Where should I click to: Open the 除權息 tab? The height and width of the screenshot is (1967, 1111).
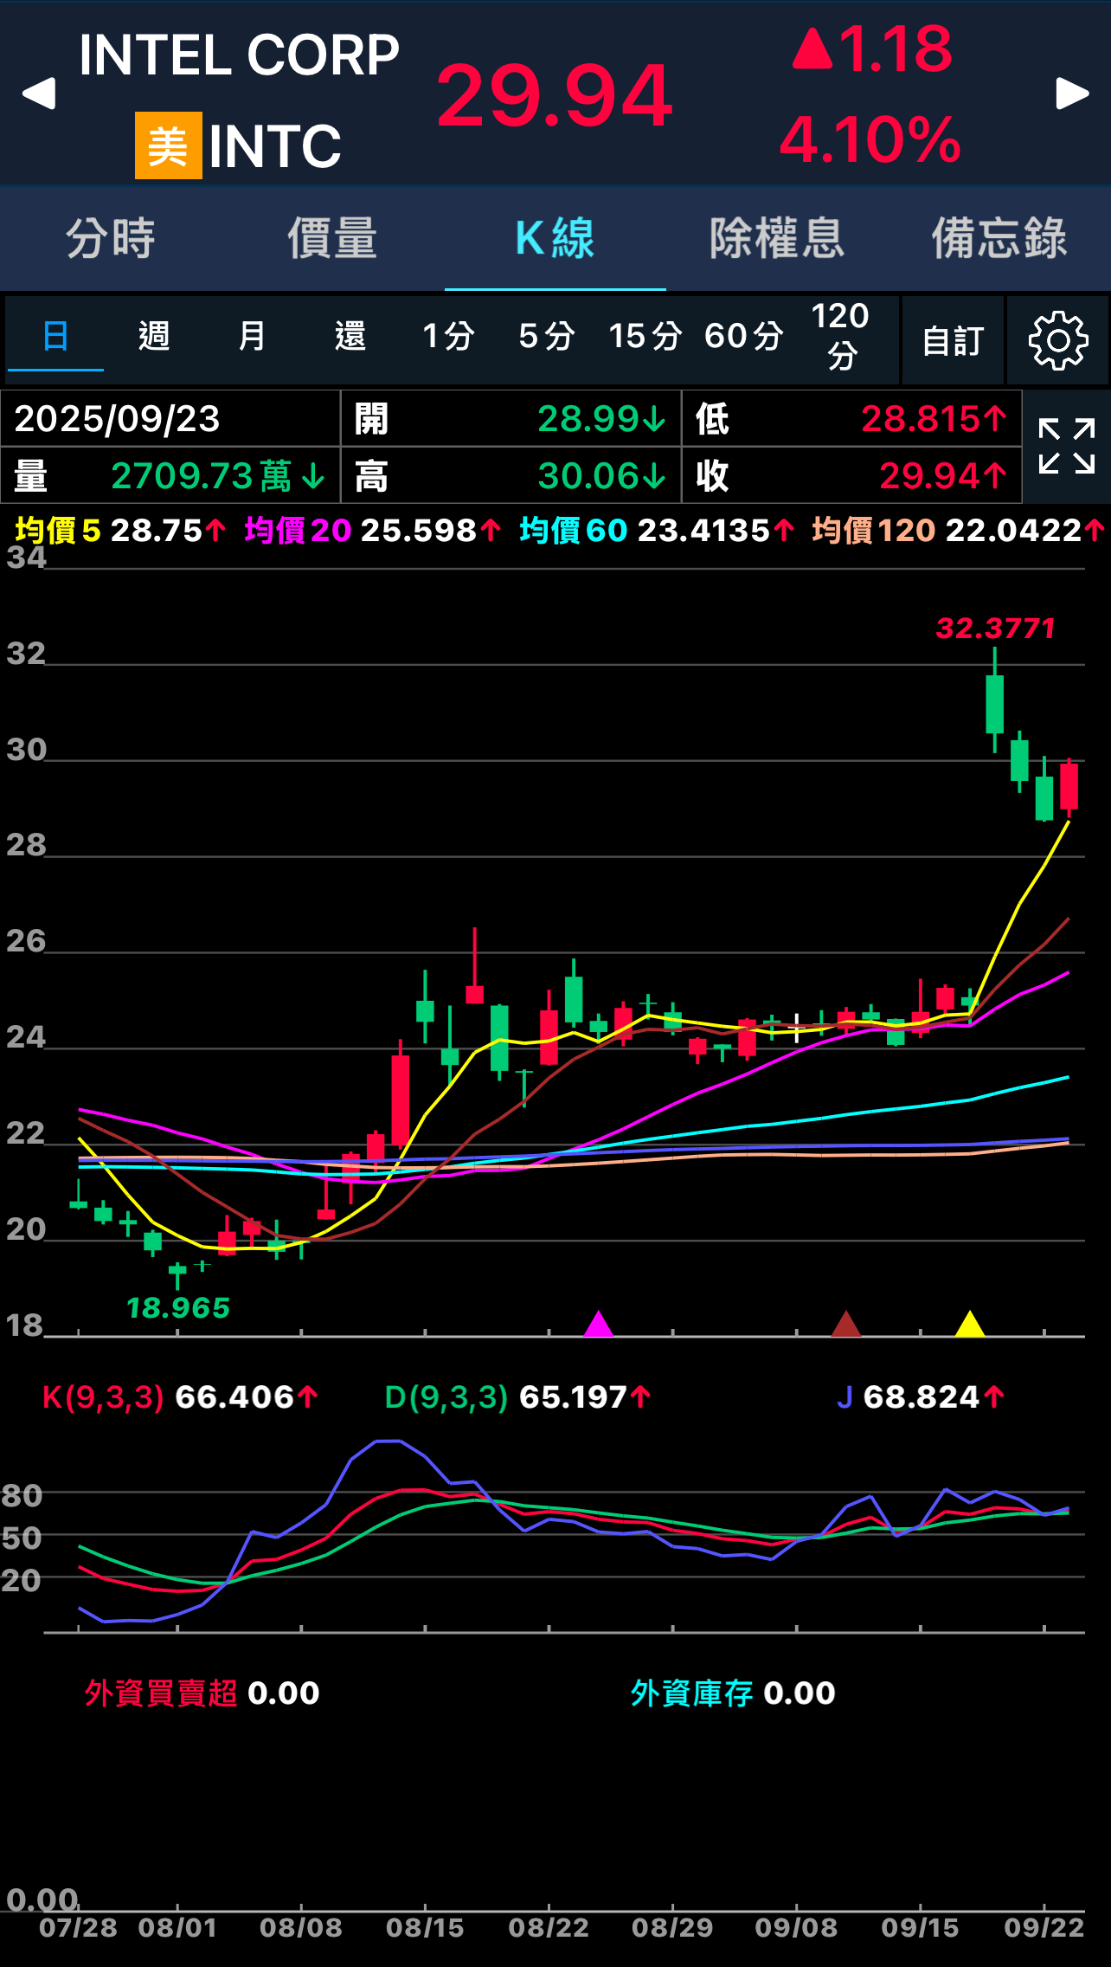tap(777, 238)
